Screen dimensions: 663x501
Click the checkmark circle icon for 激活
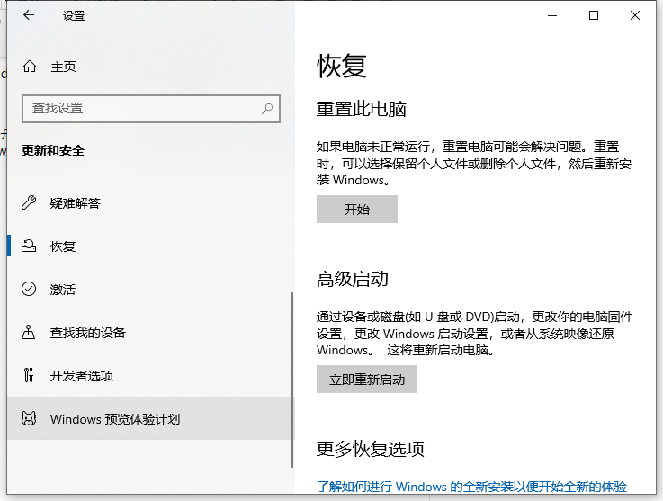coord(29,289)
